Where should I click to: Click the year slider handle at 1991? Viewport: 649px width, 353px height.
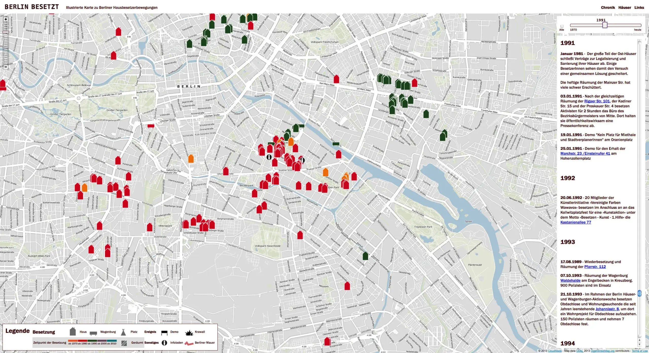pos(605,25)
